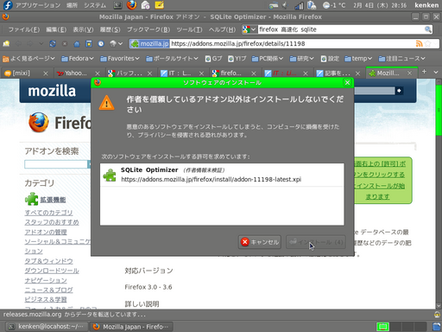The image size is (442, 332).
Task: Open the Gブ bookmark
Action: coord(213,59)
